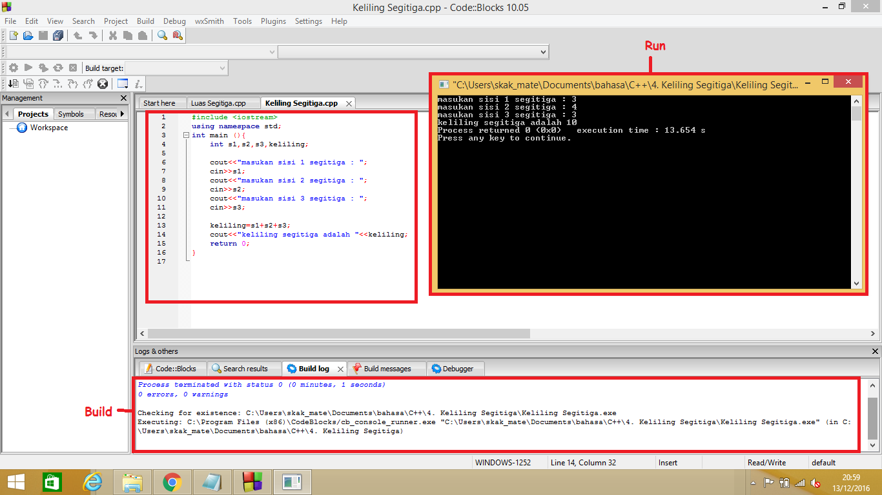Screen dimensions: 882x495
Task: Open the File menu
Action: click(x=10, y=21)
